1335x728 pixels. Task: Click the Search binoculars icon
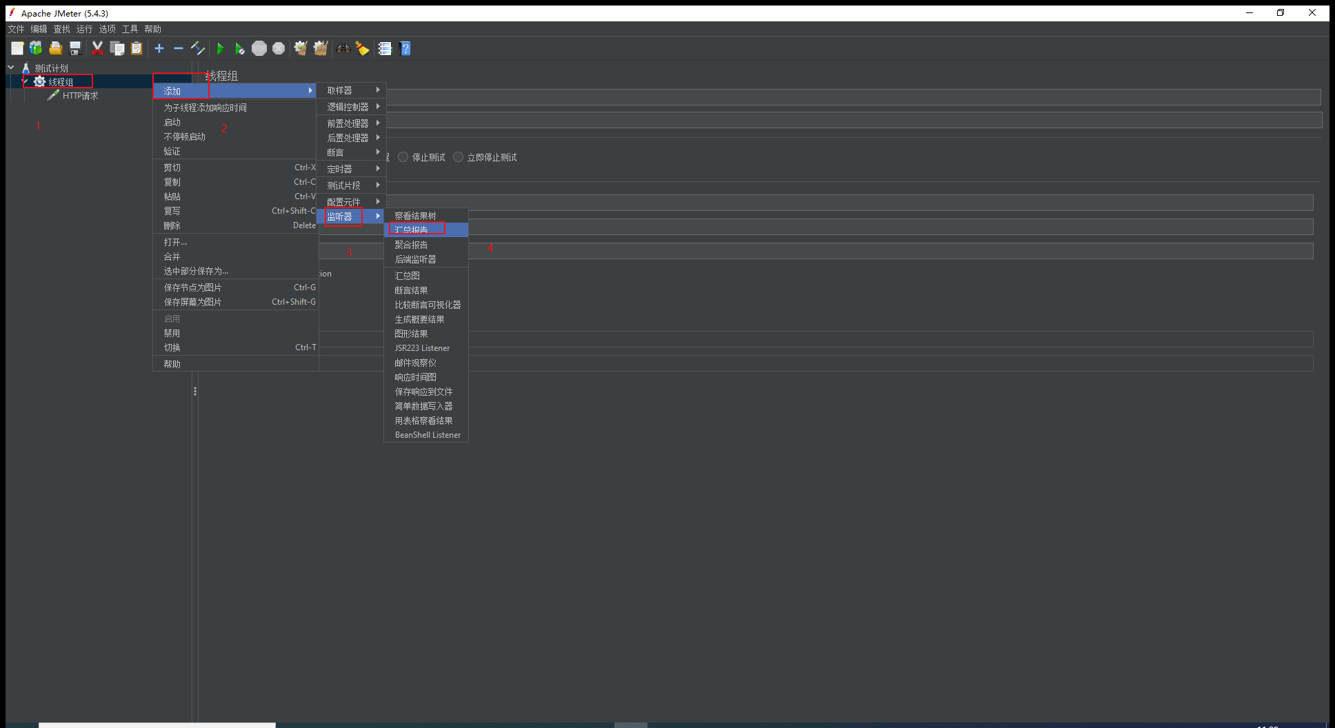[343, 48]
